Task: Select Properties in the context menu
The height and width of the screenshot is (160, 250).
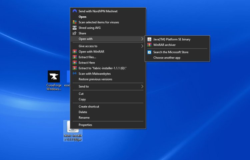Action: click(x=85, y=125)
